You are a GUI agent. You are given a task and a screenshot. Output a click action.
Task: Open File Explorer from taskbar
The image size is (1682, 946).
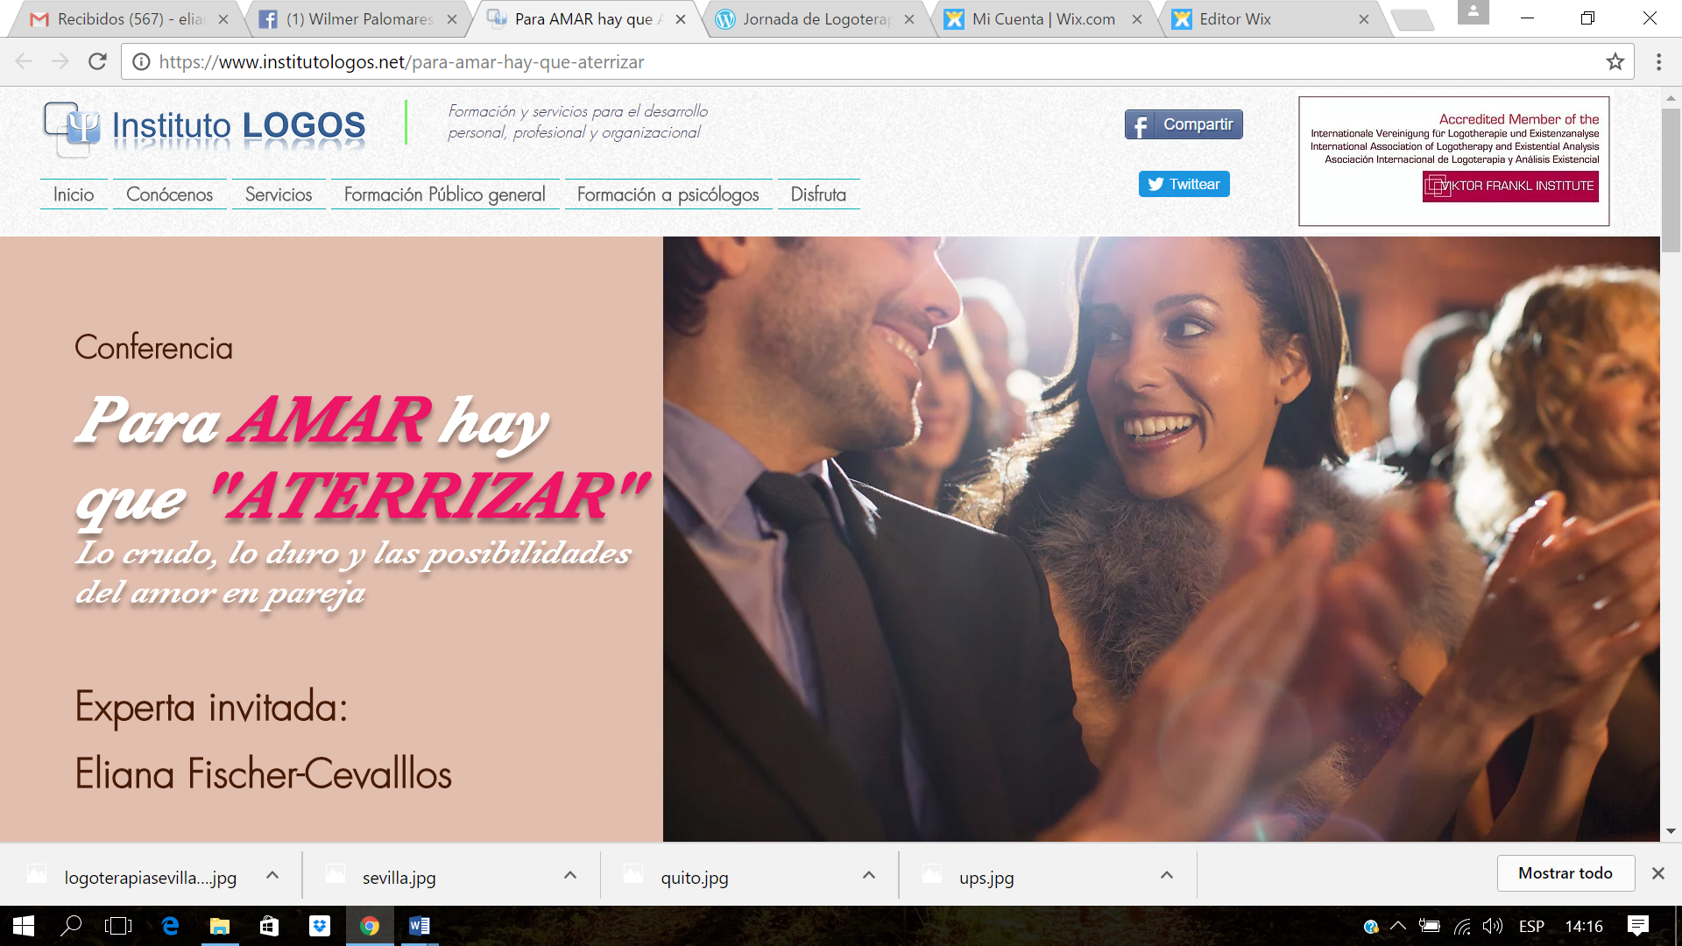point(219,926)
